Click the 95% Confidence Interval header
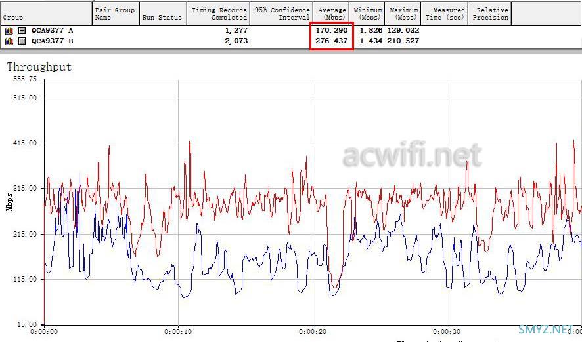Screen dimensions: 582x342 click(x=282, y=14)
